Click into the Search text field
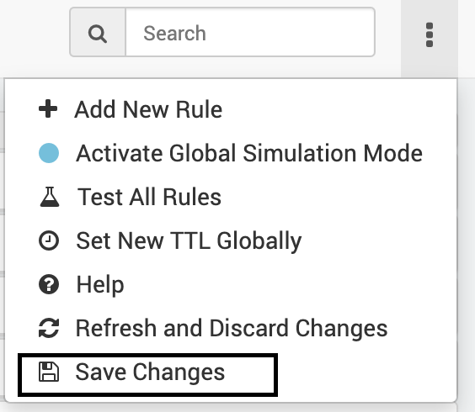 click(250, 32)
